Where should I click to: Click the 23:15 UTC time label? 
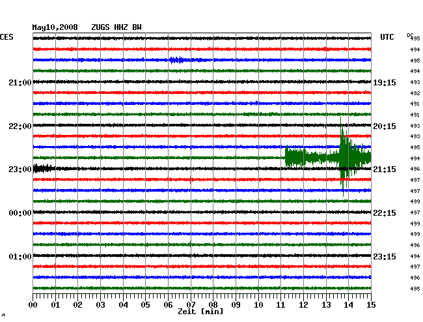[x=385, y=256]
